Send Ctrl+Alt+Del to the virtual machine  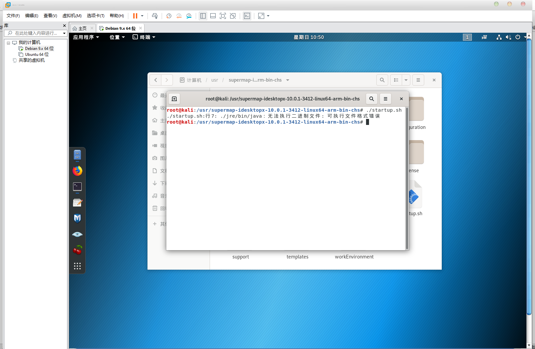tap(155, 16)
